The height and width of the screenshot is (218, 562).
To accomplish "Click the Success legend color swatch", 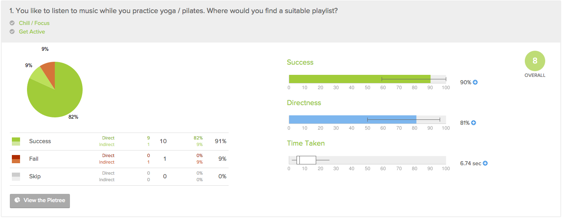I will point(16,142).
